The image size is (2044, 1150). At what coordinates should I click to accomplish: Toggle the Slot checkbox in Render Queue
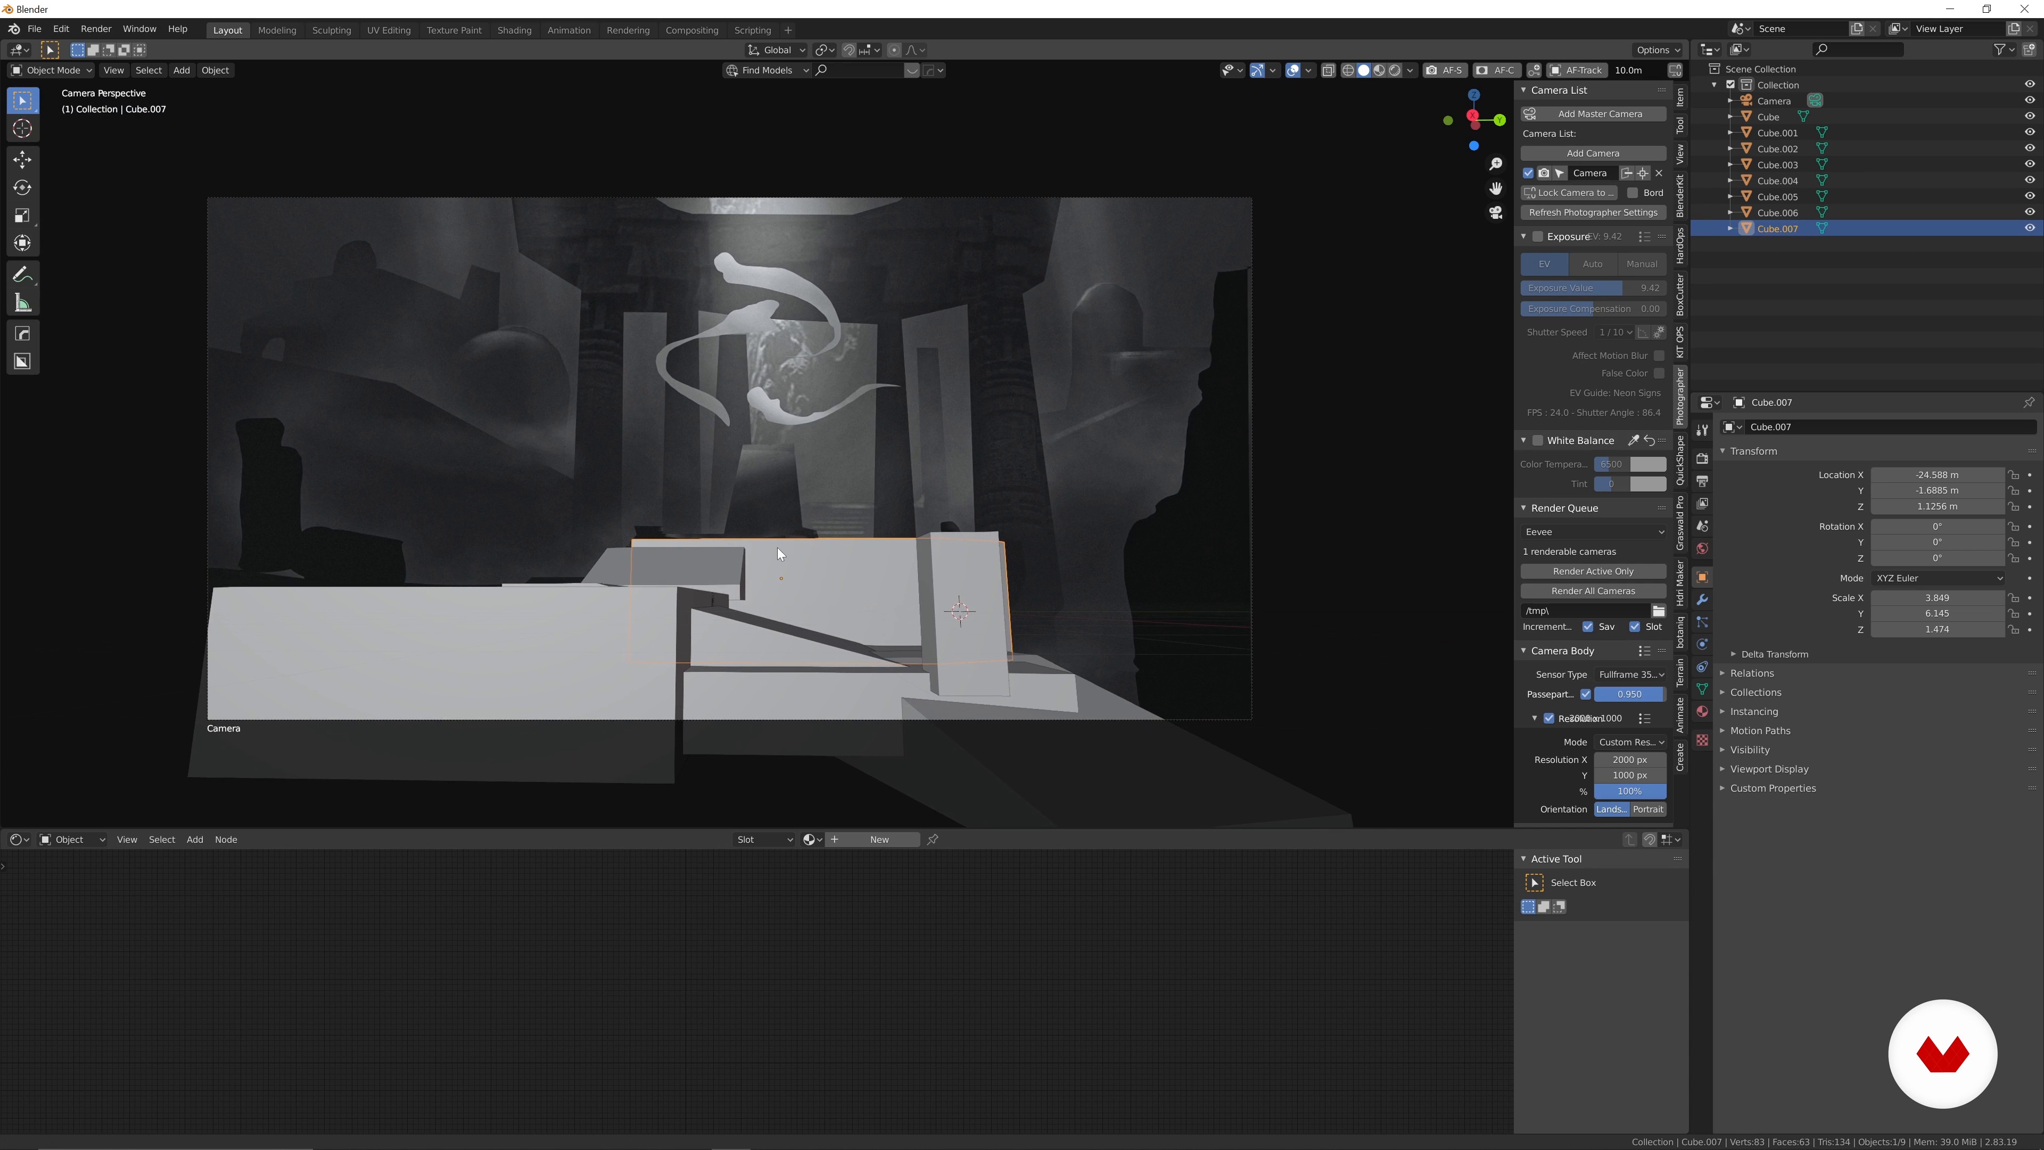pyautogui.click(x=1635, y=627)
